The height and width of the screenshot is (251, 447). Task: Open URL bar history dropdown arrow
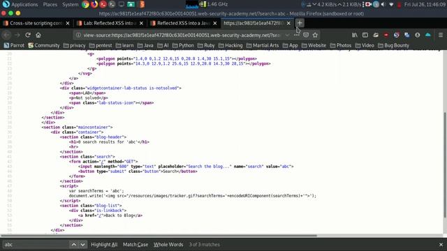click(287, 35)
